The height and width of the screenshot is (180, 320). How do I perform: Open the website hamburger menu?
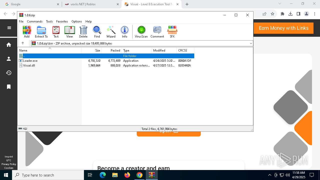(x=9, y=28)
